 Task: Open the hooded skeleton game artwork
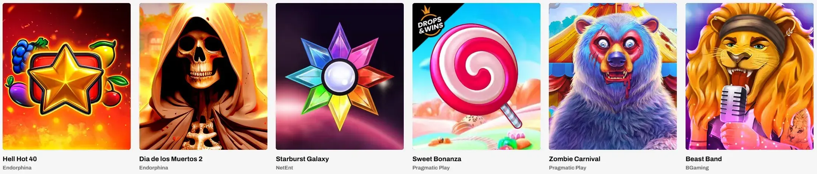coord(203,76)
